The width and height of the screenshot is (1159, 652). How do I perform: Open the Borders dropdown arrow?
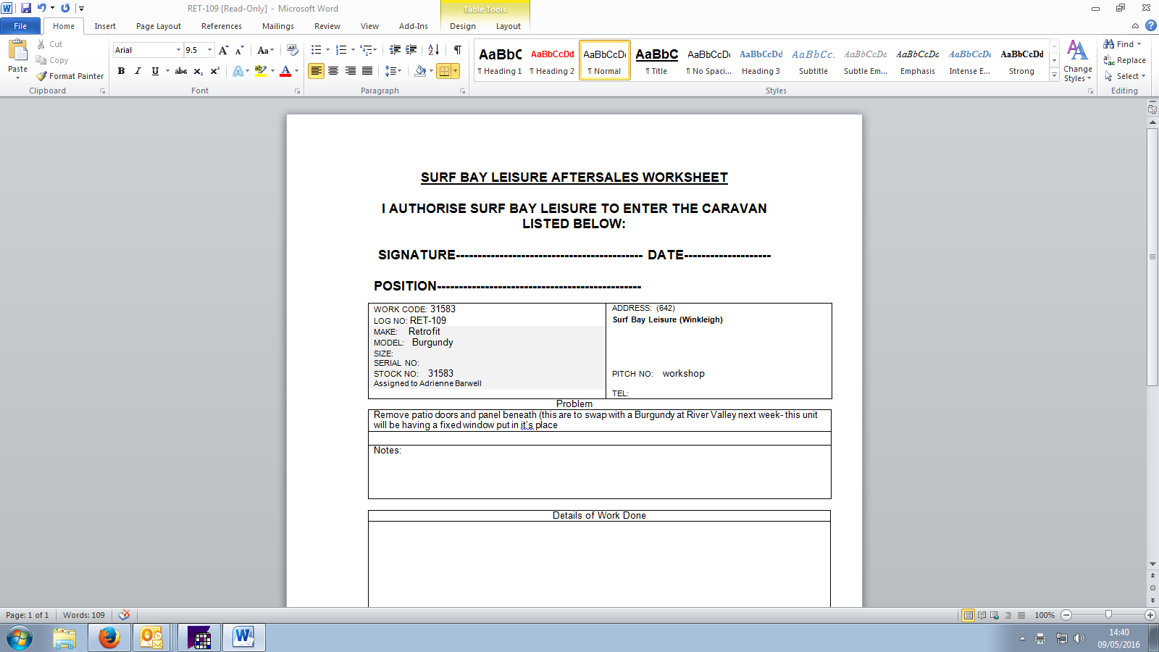(455, 71)
